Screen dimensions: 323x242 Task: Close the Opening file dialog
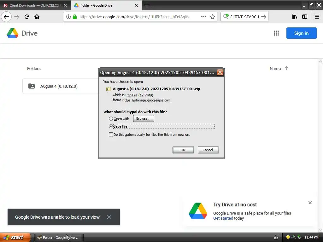[x=220, y=72]
